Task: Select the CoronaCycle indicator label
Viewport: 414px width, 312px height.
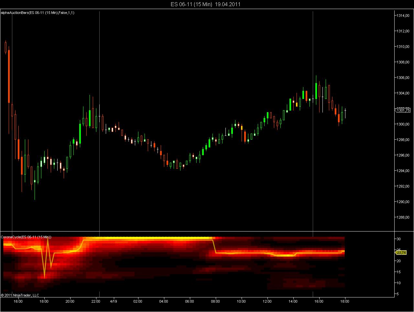Action: (x=26, y=237)
